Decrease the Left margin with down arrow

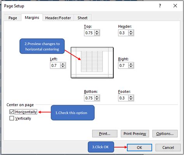(63, 67)
